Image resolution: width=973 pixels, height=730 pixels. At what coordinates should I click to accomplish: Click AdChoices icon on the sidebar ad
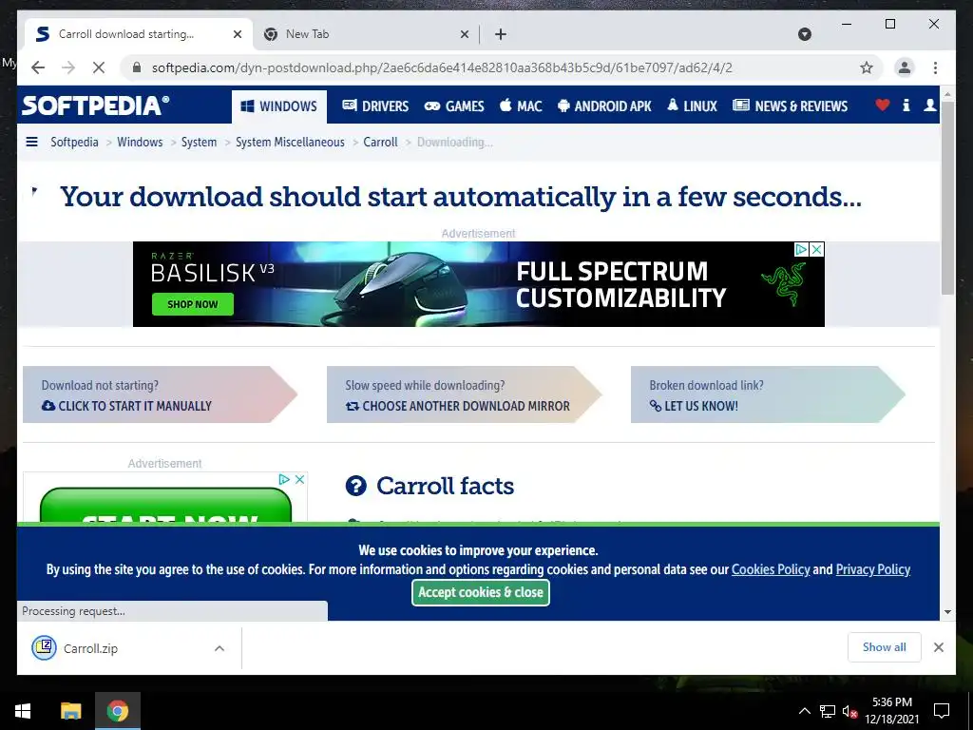(284, 479)
